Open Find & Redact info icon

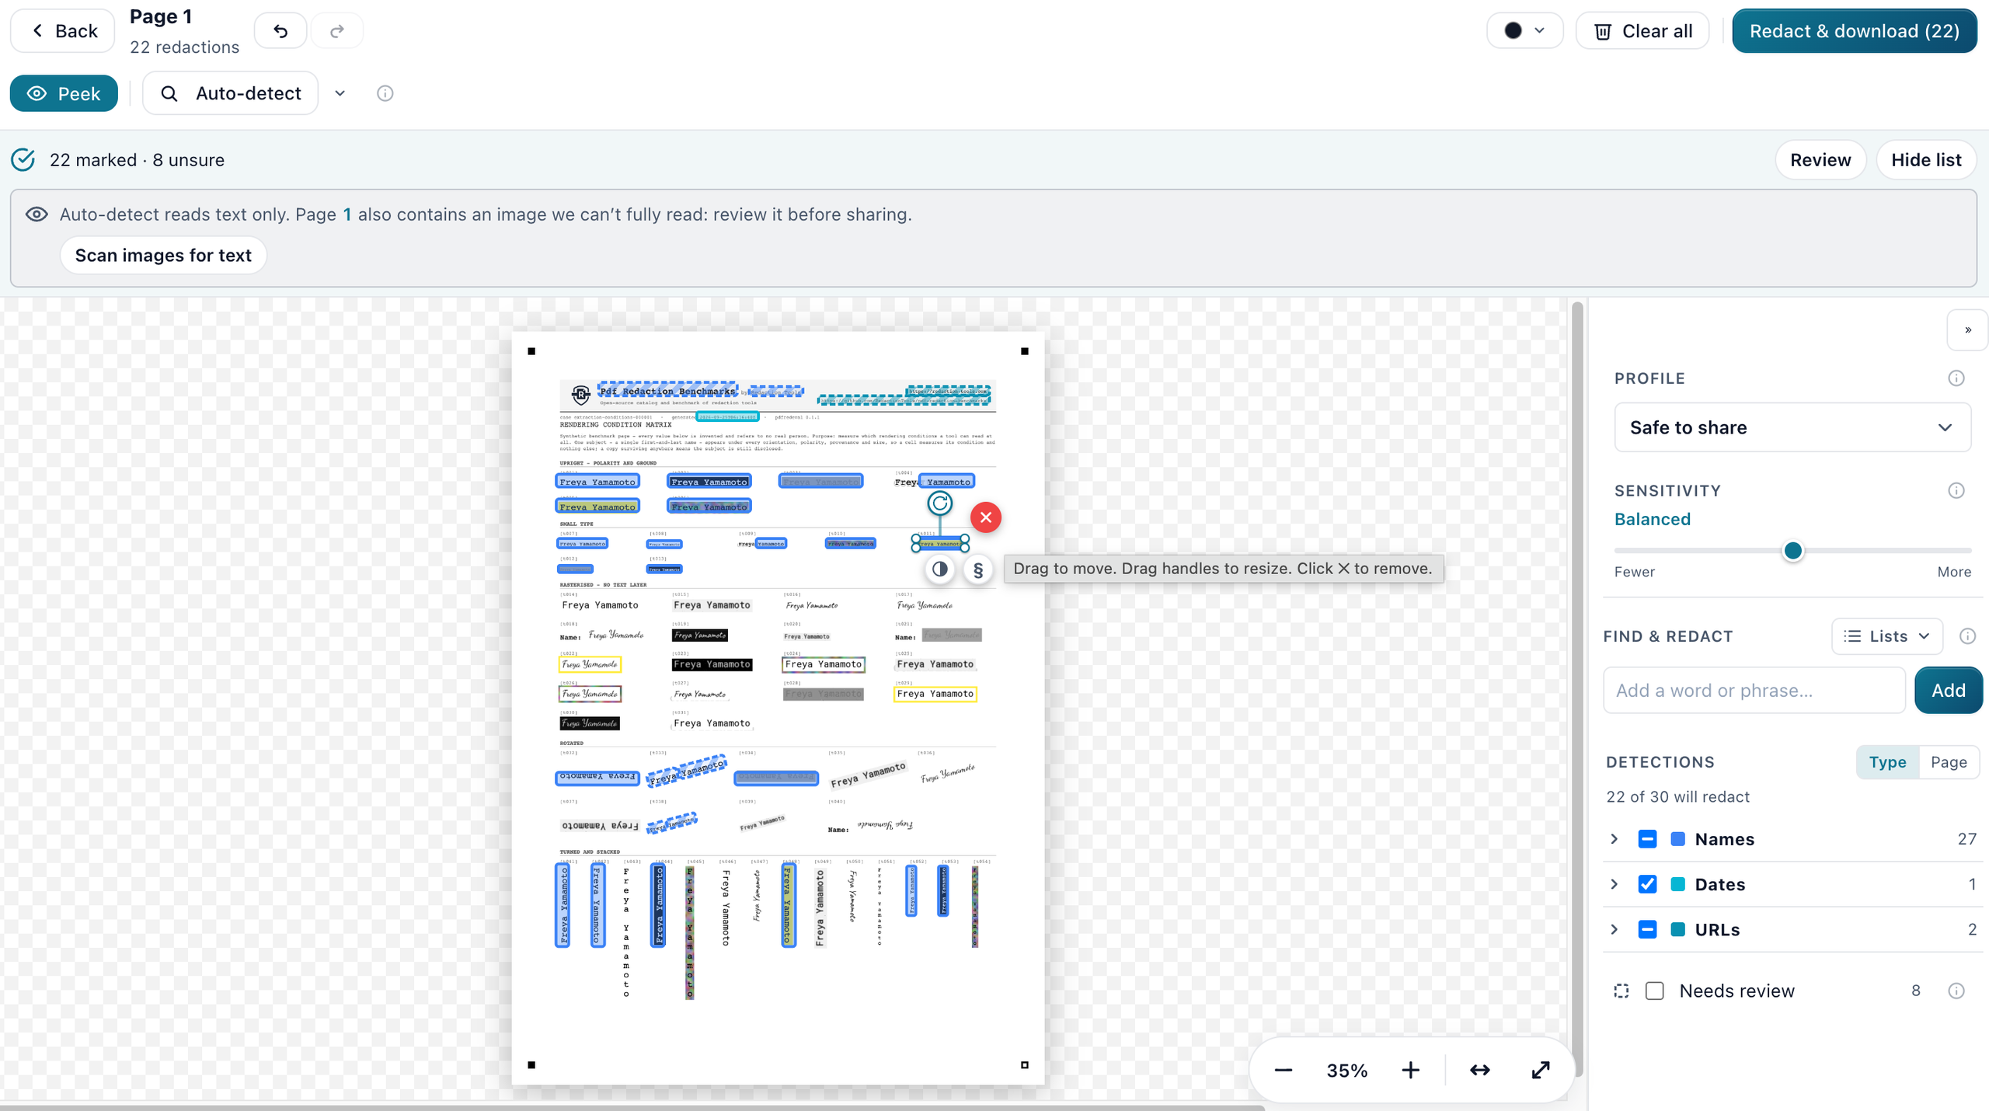1967,636
